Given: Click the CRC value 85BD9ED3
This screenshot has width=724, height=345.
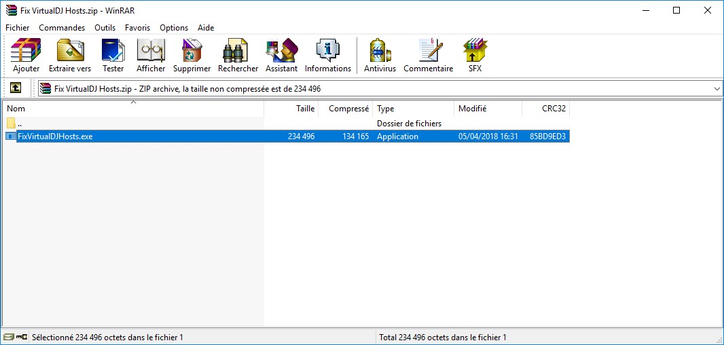Looking at the screenshot, I should (x=547, y=137).
